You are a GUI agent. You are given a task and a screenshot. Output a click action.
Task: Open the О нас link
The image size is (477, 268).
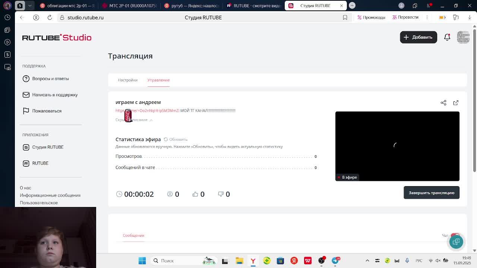click(x=25, y=188)
